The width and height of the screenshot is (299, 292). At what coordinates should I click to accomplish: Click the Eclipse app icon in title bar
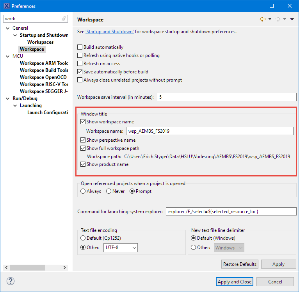pyautogui.click(x=6, y=6)
